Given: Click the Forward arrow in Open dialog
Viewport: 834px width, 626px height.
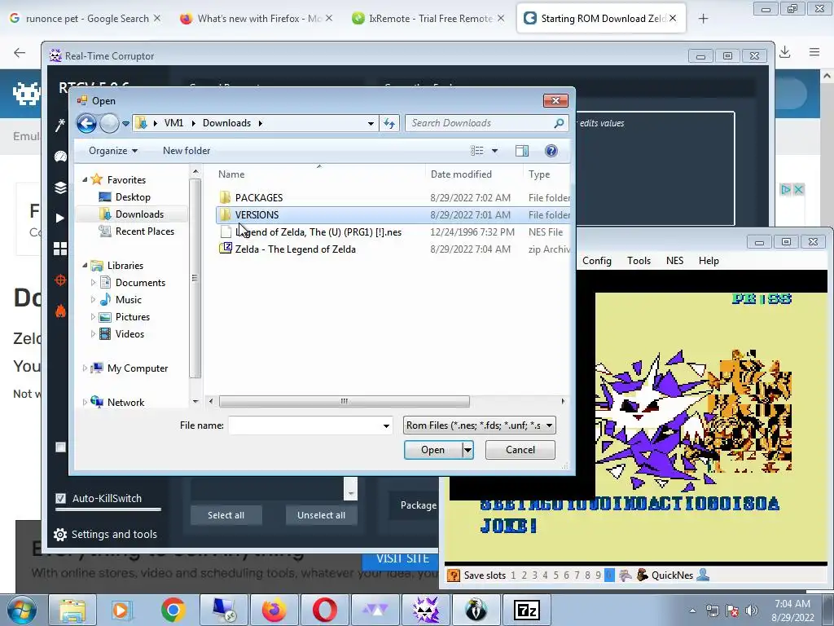Looking at the screenshot, I should [x=109, y=124].
